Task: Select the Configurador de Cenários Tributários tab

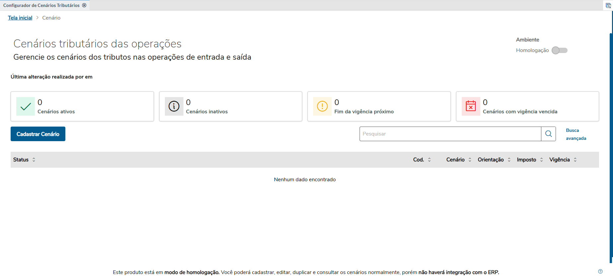Action: click(41, 5)
